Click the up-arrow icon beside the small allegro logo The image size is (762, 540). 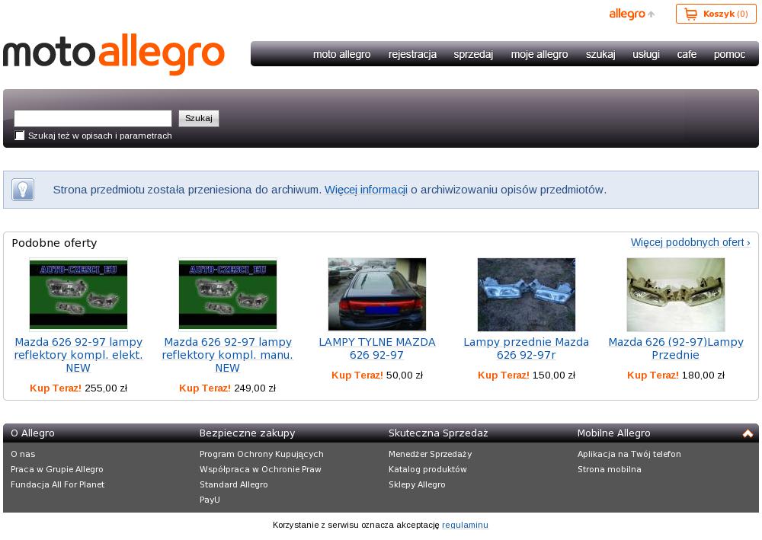click(x=652, y=14)
